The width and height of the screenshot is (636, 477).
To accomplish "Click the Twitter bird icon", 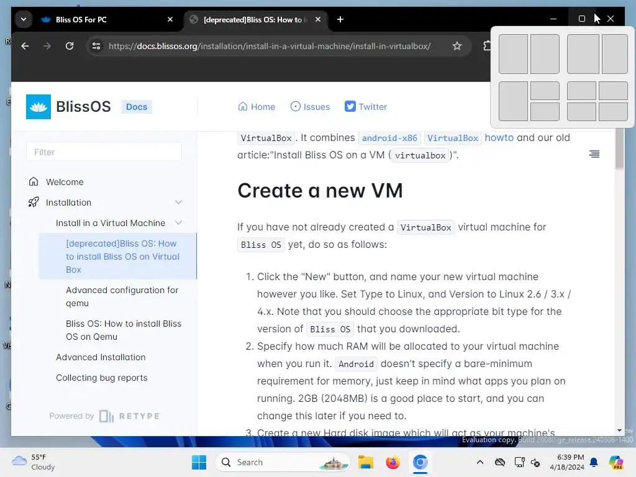I will (x=350, y=106).
